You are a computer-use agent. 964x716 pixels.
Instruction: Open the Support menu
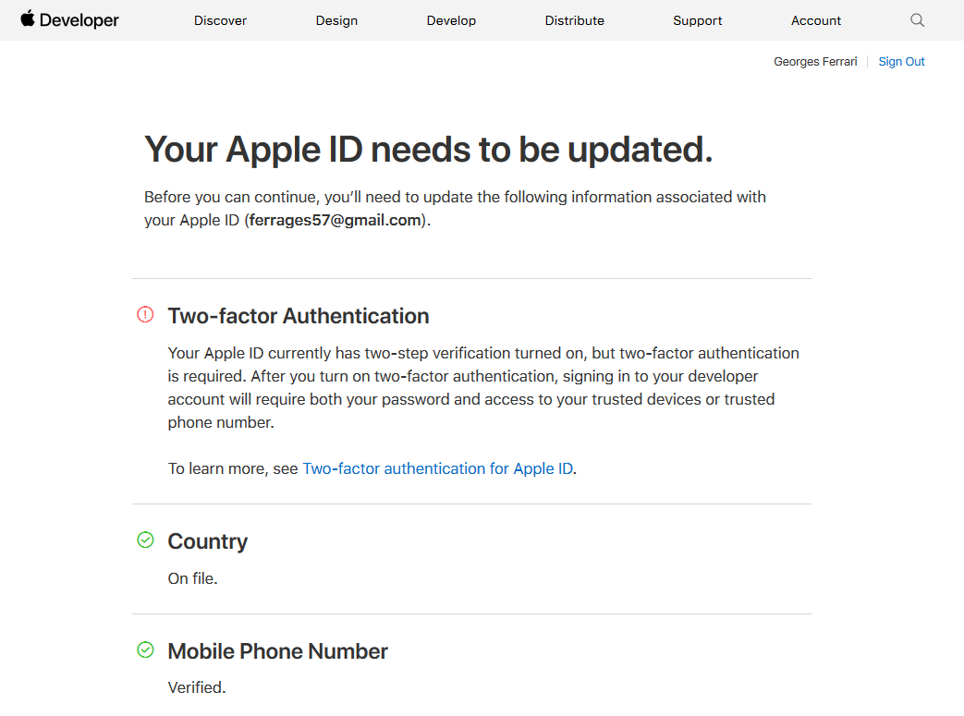pos(697,20)
